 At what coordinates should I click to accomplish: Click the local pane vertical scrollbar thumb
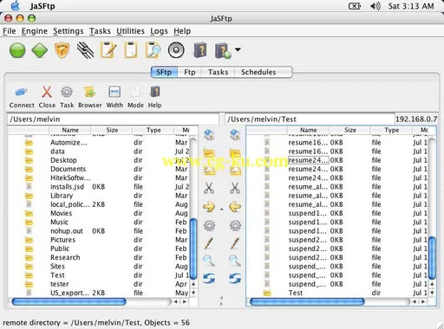pyautogui.click(x=193, y=249)
